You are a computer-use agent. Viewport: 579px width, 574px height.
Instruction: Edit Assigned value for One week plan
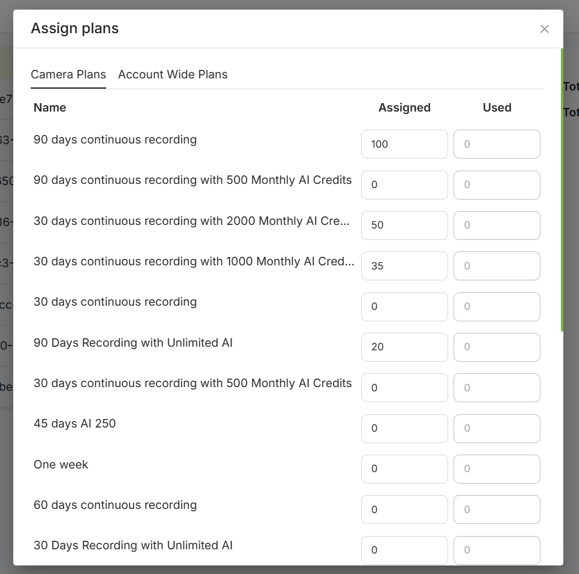click(x=404, y=468)
